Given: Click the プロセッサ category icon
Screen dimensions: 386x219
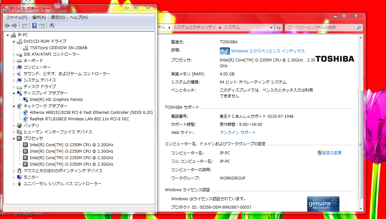Looking at the screenshot, I should coord(19,138).
